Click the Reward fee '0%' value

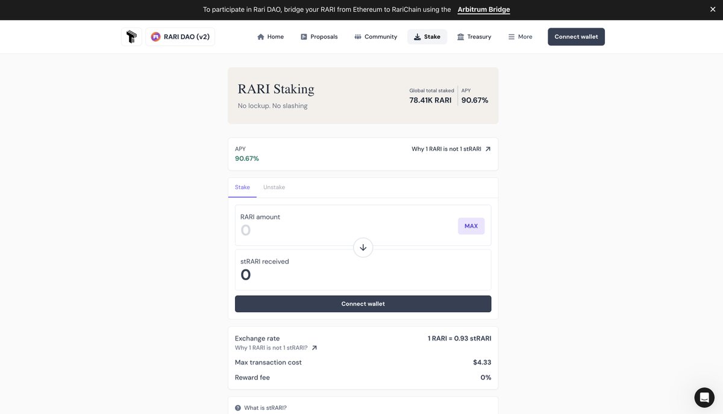coord(486,377)
